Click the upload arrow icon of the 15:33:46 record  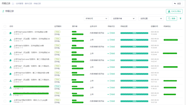[x=11, y=40]
